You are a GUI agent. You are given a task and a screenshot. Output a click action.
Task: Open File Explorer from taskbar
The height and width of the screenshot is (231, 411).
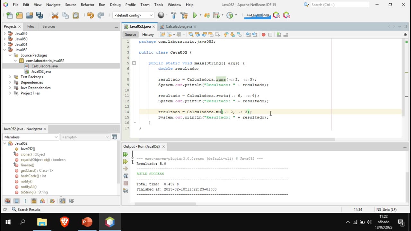click(42, 222)
